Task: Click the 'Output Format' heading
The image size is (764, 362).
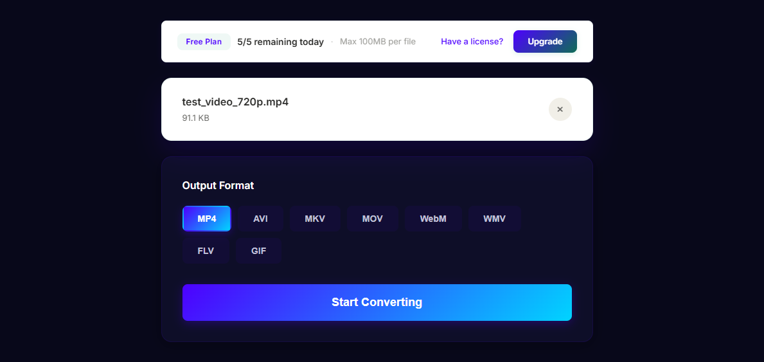Action: click(218, 185)
